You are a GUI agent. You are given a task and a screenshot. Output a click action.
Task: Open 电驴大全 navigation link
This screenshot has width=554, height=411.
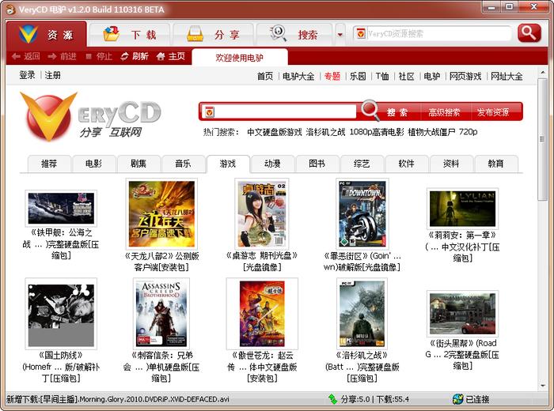click(x=298, y=76)
